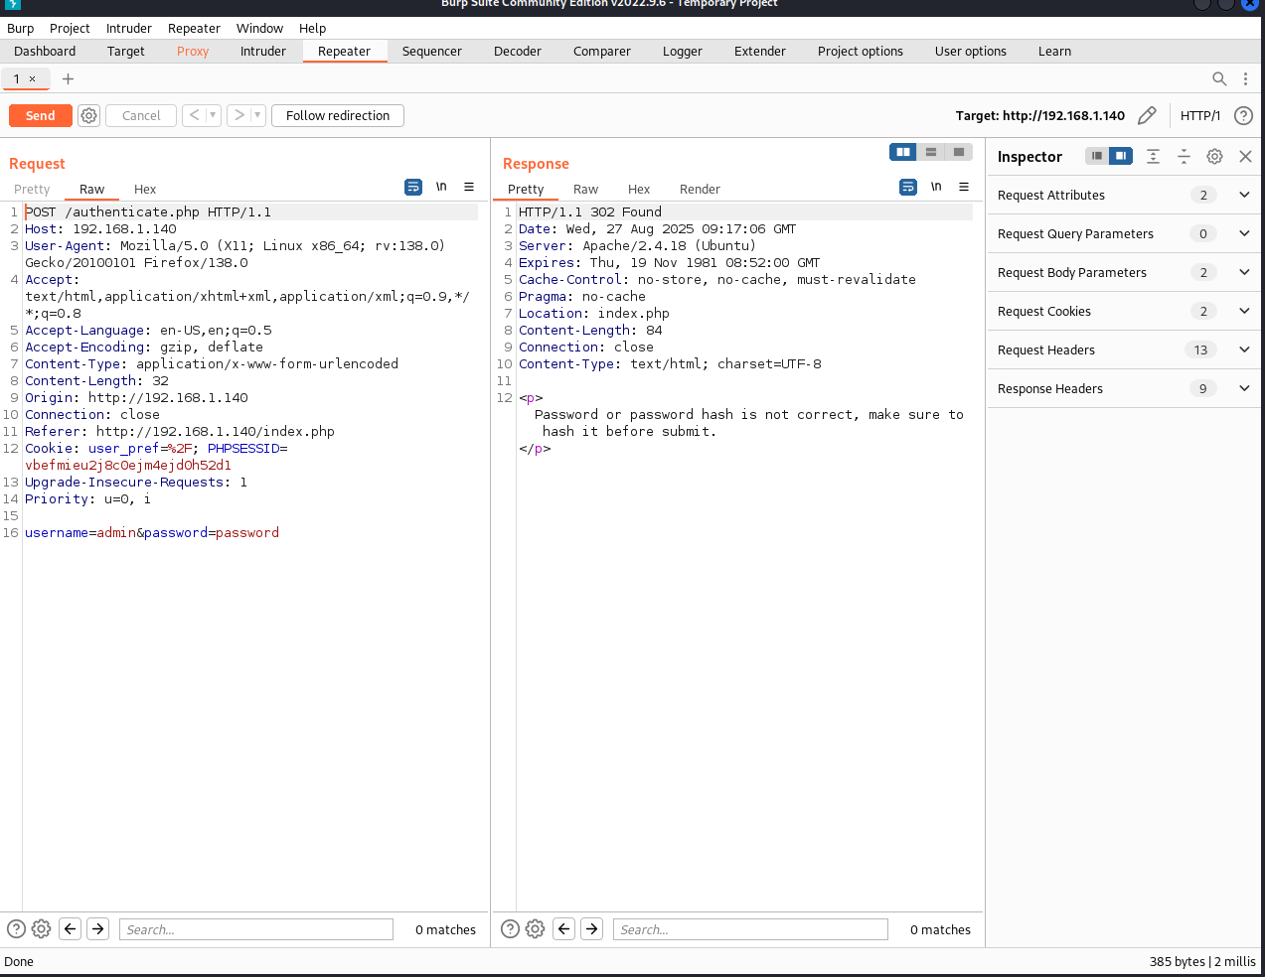Open the Request editor hamburger menu
The height and width of the screenshot is (977, 1265).
coord(469,187)
